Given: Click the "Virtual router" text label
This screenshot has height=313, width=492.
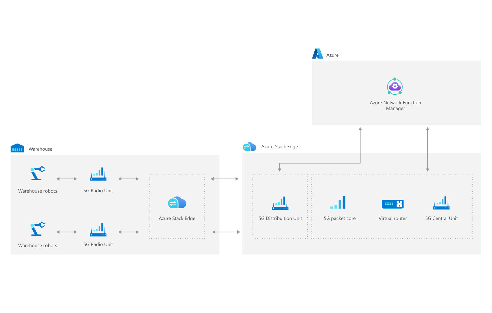Looking at the screenshot, I should tap(393, 218).
